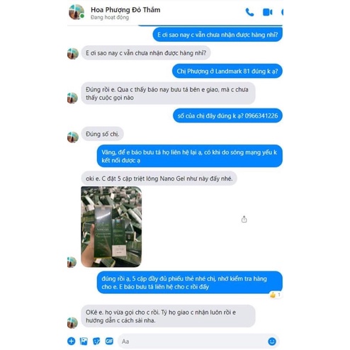Click the header profile avatar with the green active dot
Image resolution: width=350 pixels, height=350 pixels.
click(77, 12)
